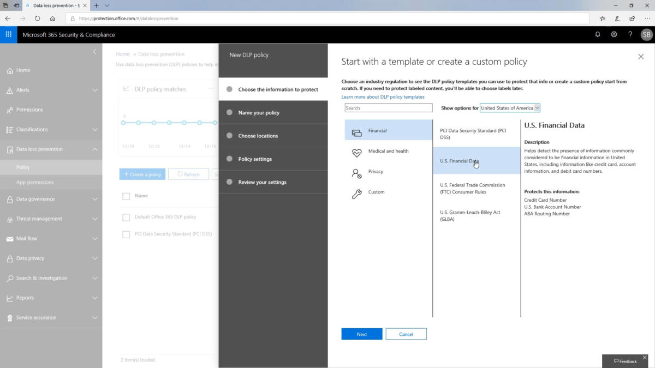The height and width of the screenshot is (368, 655).
Task: Click the Alerts warning icon in sidebar
Action: (x=10, y=91)
